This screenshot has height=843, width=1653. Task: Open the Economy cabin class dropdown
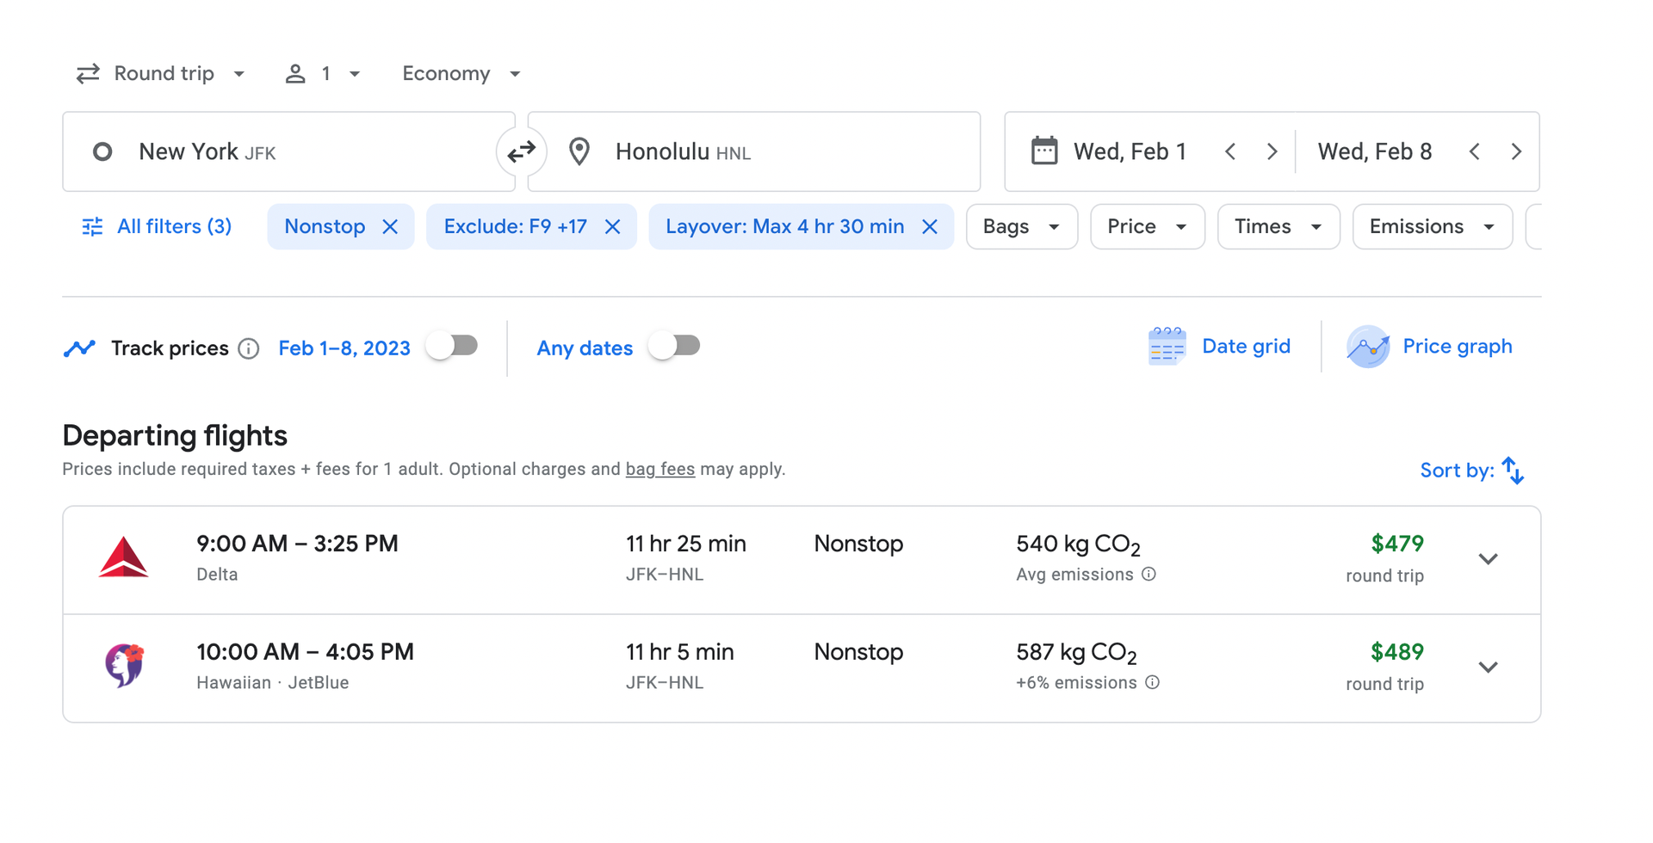coord(461,74)
